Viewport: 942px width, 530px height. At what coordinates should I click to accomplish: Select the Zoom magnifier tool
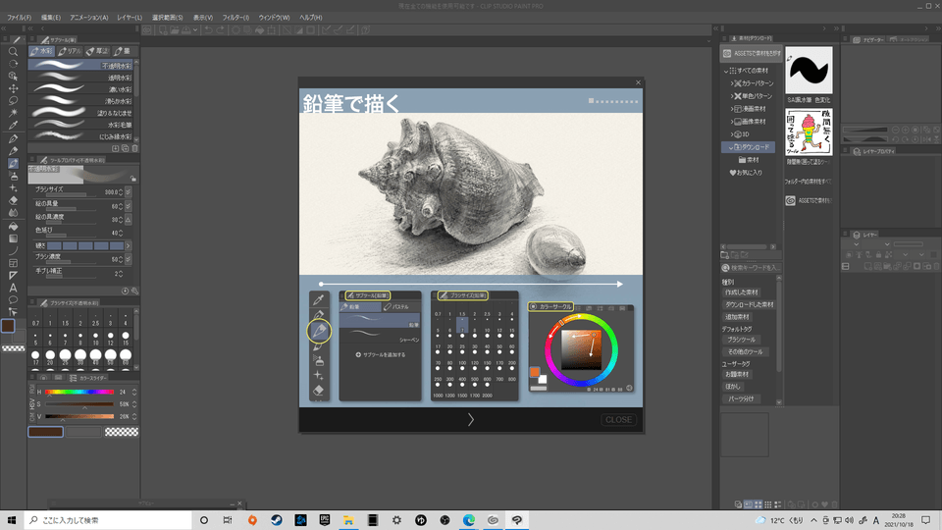(13, 52)
